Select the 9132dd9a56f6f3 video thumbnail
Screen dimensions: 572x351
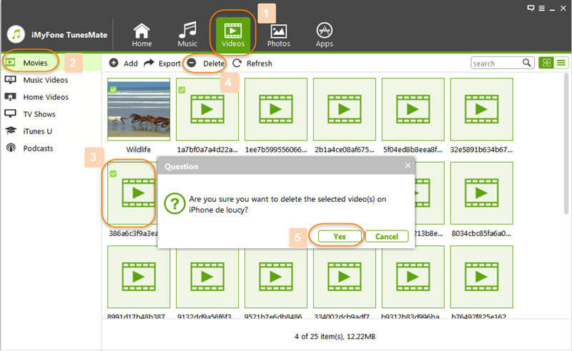tap(207, 278)
